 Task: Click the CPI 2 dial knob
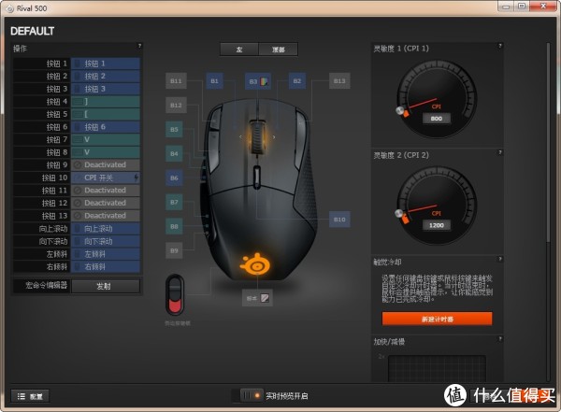coord(399,214)
